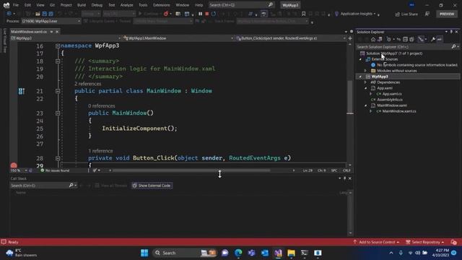Select AssemblyInfo.cs file
This screenshot has height=260, width=462.
pyautogui.click(x=390, y=100)
